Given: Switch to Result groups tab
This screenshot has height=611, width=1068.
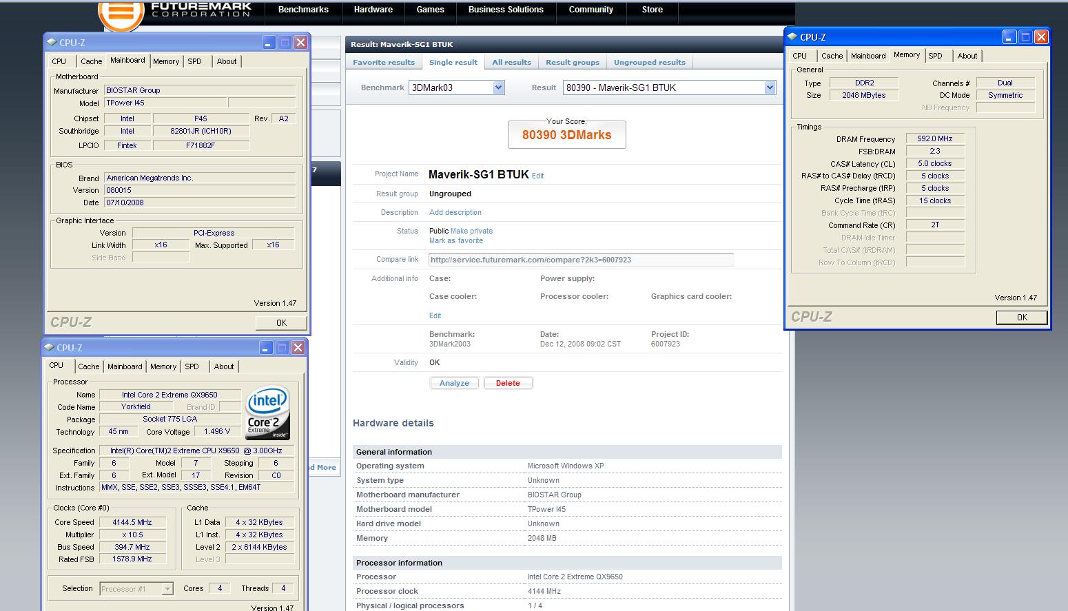Looking at the screenshot, I should 572,62.
